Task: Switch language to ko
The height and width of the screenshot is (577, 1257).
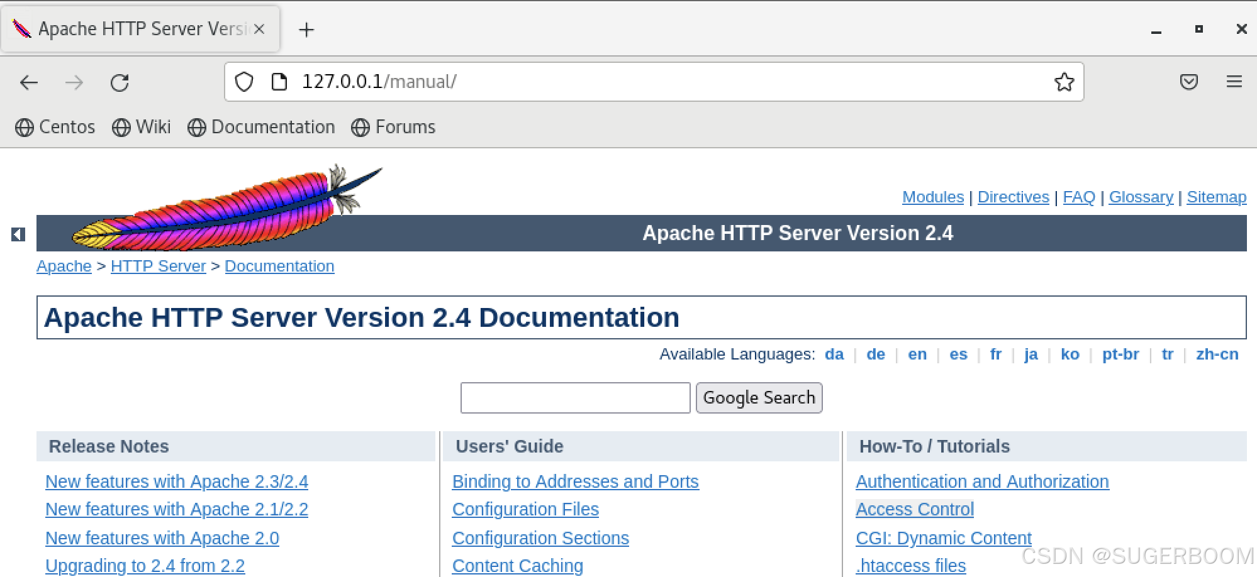Action: coord(1070,354)
